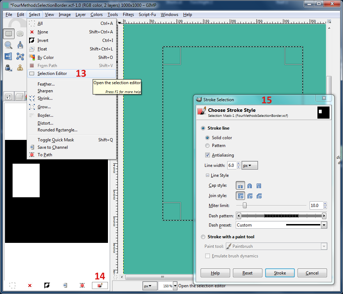
Task: Close the Stroke Selection dialog
Action: [x=324, y=98]
